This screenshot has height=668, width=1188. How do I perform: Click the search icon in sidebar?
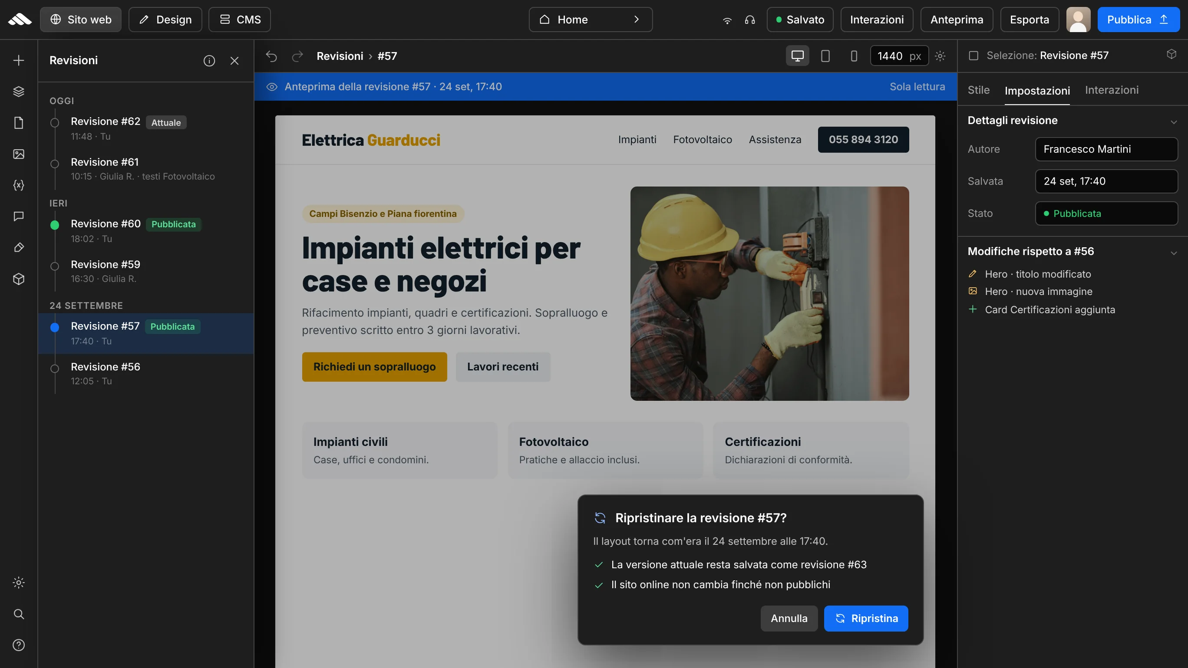(18, 614)
